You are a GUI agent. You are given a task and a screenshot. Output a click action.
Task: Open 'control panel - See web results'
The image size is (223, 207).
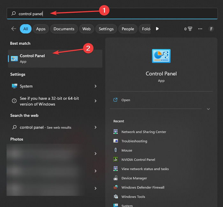coord(55,127)
